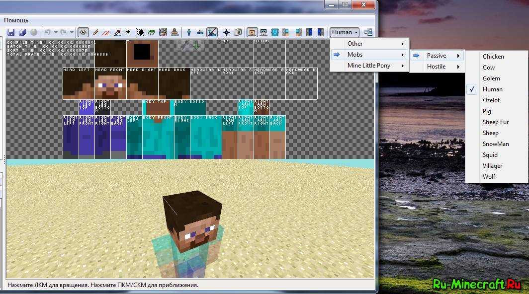Toggle helmet part visibility
529x294 pixels.
[264, 32]
